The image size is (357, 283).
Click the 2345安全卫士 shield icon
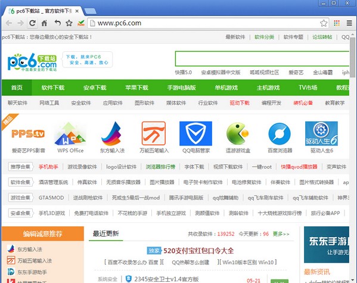129,279
